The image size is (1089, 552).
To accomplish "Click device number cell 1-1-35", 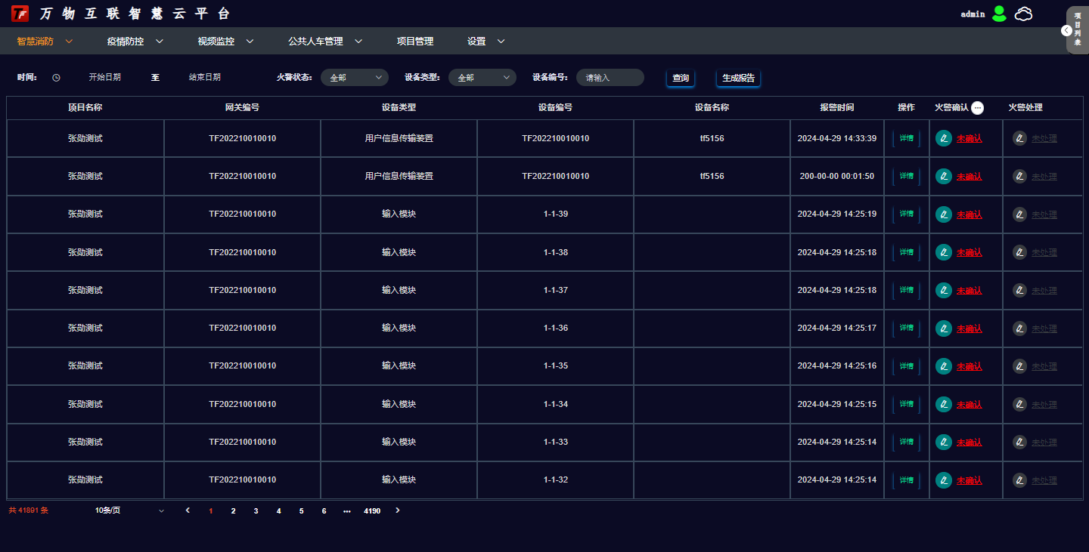I will click(556, 365).
